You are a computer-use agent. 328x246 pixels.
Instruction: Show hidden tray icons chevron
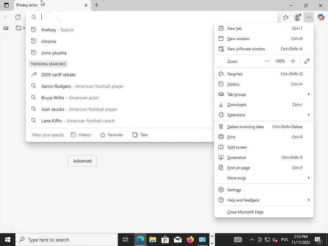[252, 240]
